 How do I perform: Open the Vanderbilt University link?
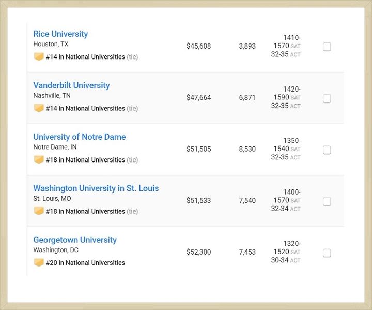coord(71,85)
